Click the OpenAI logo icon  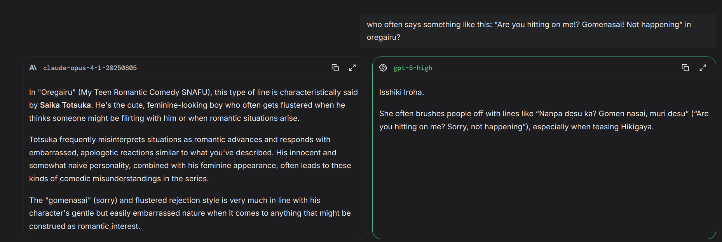[383, 68]
